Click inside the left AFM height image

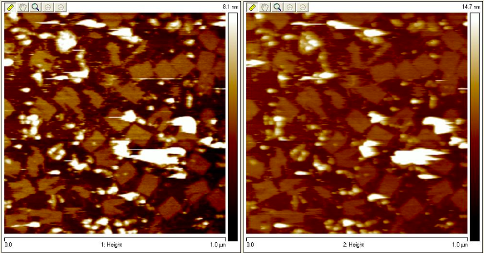pyautogui.click(x=115, y=123)
